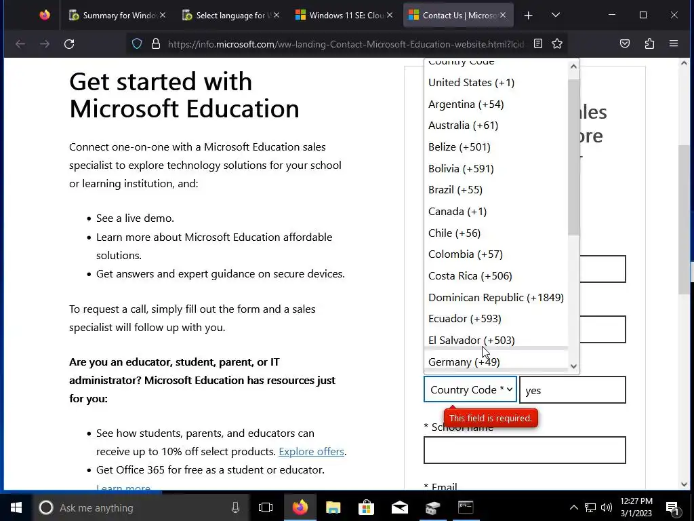Open a new tab with plus button

click(x=528, y=16)
